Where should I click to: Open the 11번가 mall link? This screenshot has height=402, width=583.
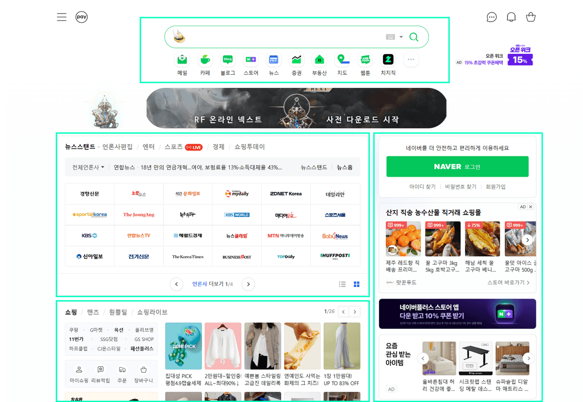coord(77,339)
